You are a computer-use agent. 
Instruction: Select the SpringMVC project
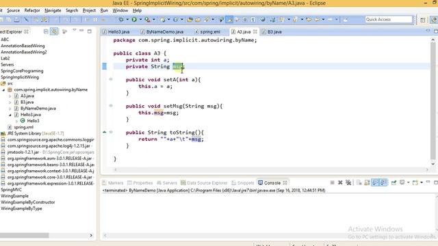(11, 190)
